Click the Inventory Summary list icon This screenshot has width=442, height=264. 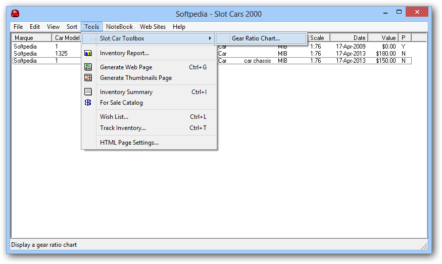coord(88,92)
